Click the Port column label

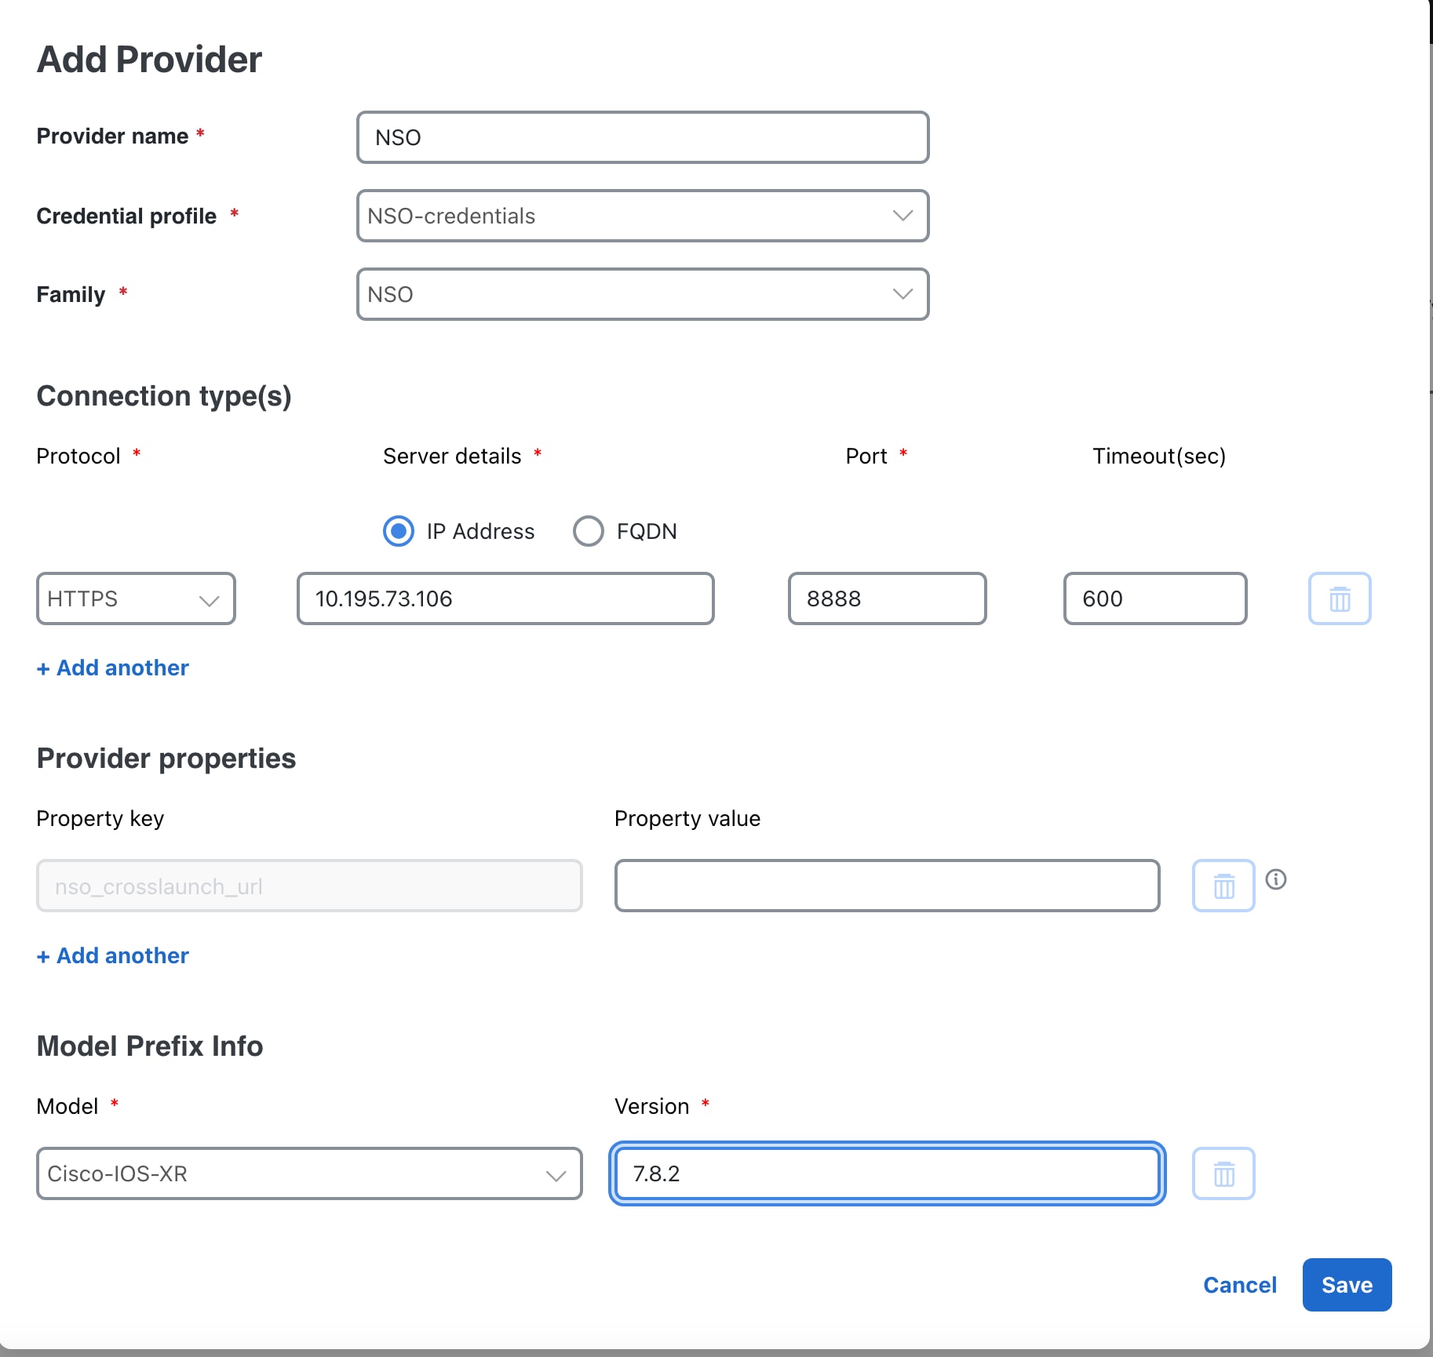click(x=866, y=456)
